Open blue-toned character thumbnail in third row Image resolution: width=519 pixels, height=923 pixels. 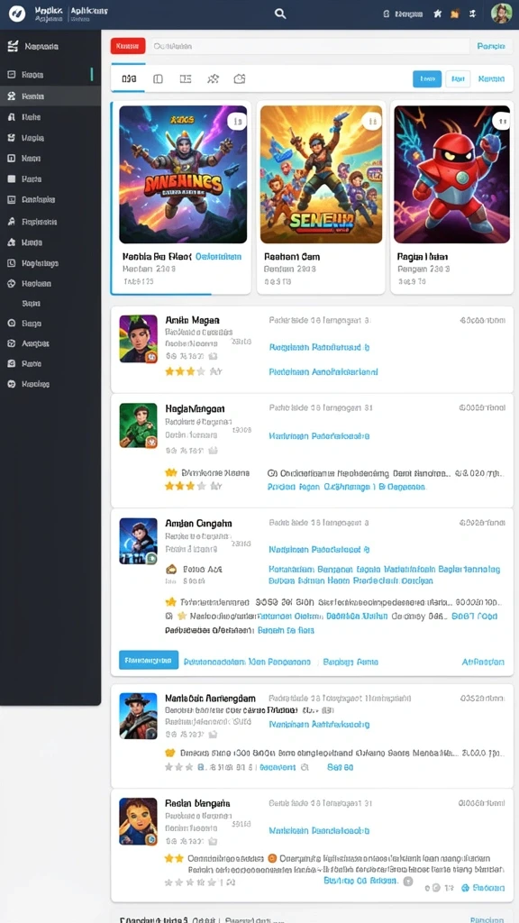coord(138,541)
